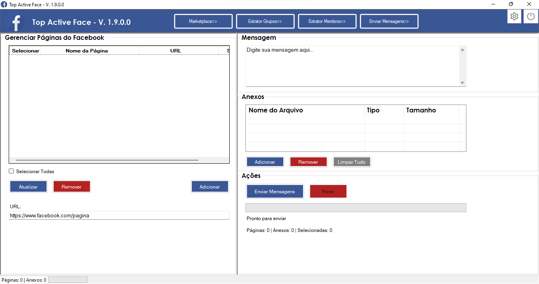
Task: Click the send progress bar
Action: click(356, 207)
